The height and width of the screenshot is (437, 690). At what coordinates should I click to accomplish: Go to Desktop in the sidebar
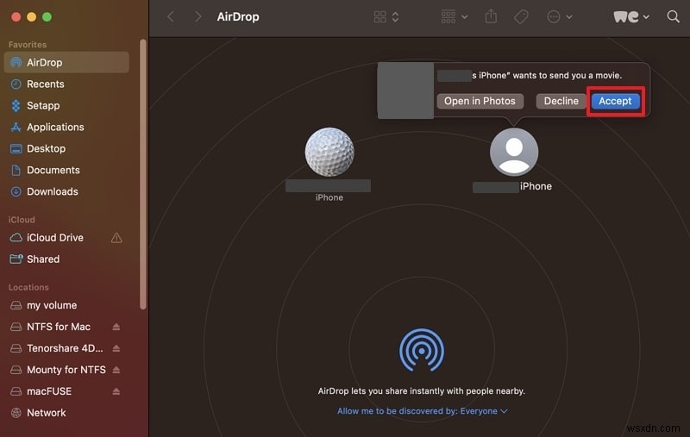[x=66, y=148]
